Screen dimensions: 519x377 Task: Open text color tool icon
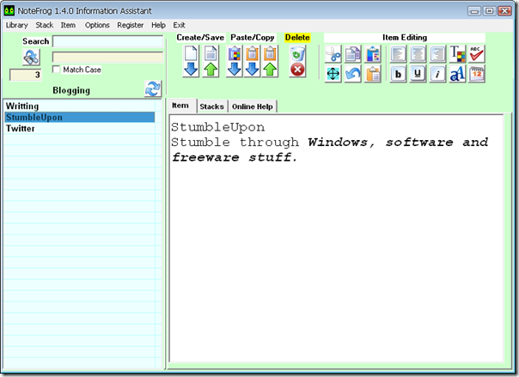[457, 54]
